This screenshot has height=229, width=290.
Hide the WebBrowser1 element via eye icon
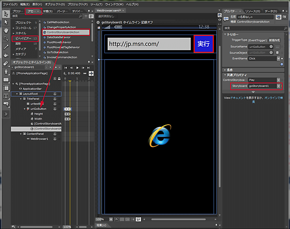point(55,139)
